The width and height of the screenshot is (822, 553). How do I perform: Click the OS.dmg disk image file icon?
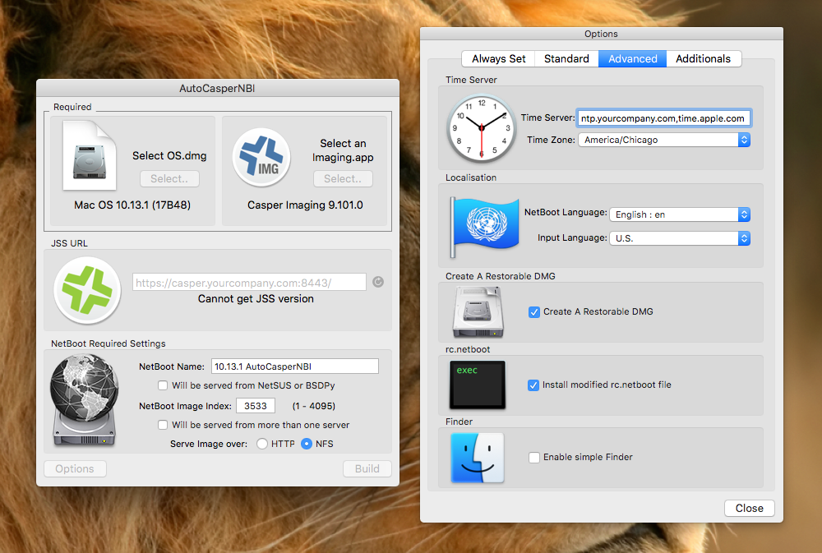pyautogui.click(x=90, y=155)
